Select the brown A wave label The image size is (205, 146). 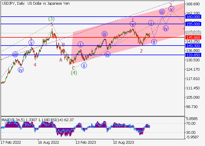click(x=61, y=60)
